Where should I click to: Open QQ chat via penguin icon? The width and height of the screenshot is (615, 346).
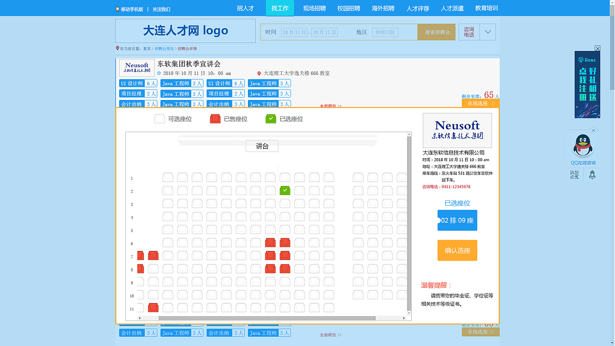(583, 145)
